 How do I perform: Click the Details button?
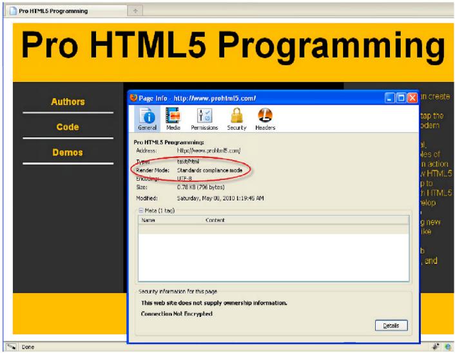click(x=391, y=326)
